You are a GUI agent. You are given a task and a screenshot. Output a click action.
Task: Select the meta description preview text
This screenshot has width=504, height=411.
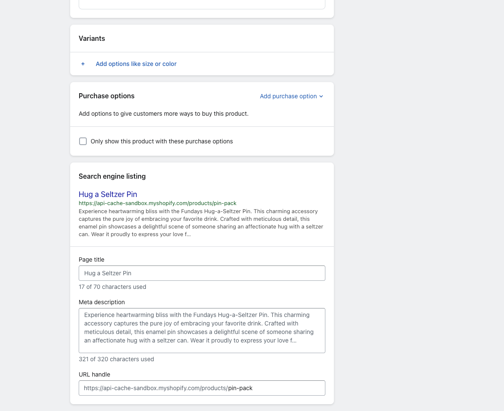(x=200, y=223)
